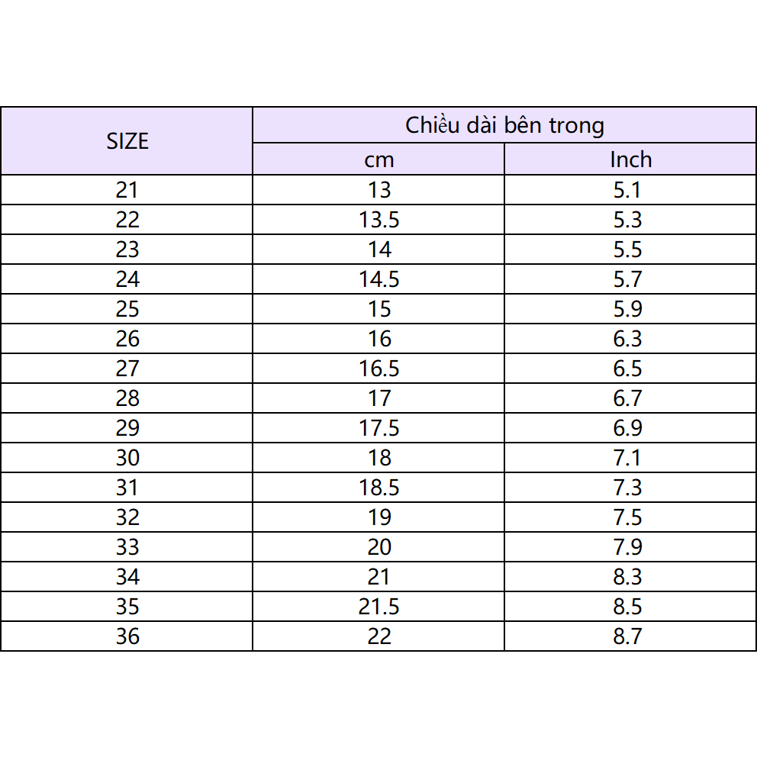Select the 5.9 inch cell
757x757 pixels.
click(627, 309)
